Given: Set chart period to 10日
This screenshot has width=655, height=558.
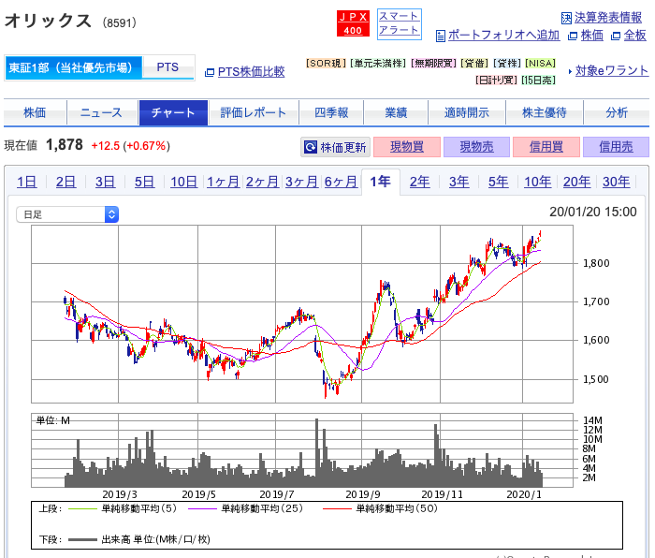Looking at the screenshot, I should pyautogui.click(x=183, y=182).
